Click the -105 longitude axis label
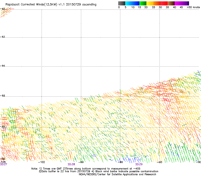 pos(3,162)
